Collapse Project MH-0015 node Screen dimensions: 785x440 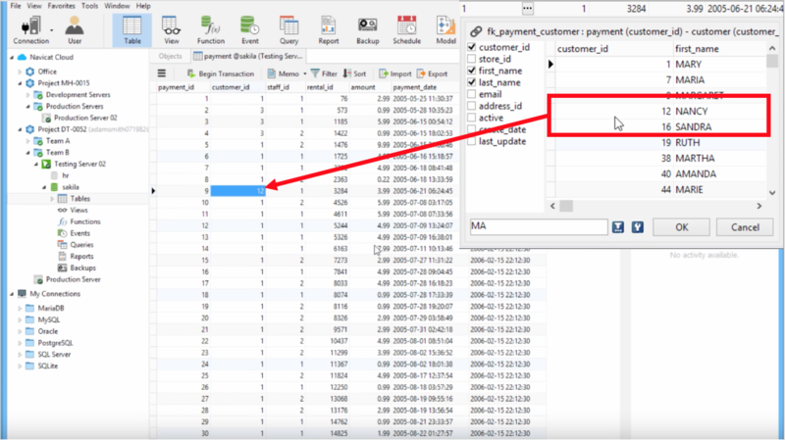coord(20,83)
